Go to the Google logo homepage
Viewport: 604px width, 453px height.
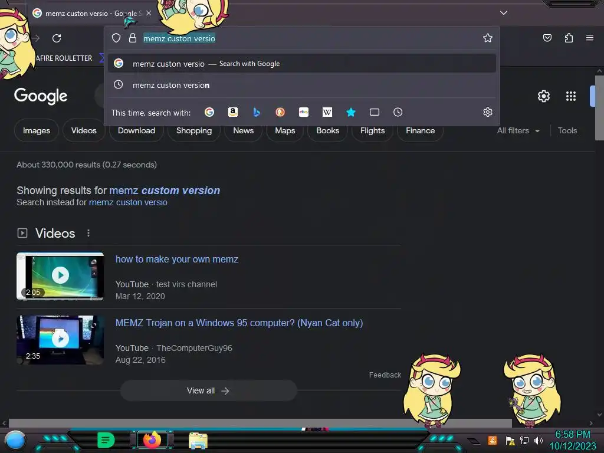(x=41, y=96)
